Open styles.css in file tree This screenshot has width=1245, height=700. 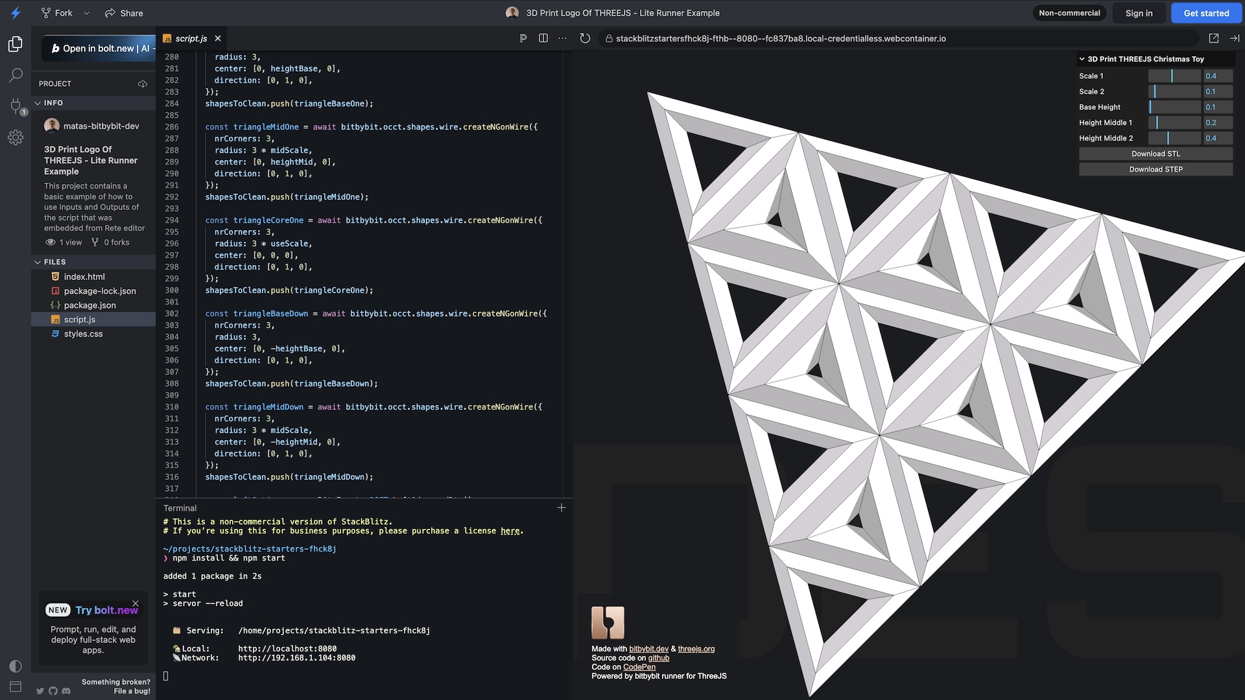tap(83, 334)
